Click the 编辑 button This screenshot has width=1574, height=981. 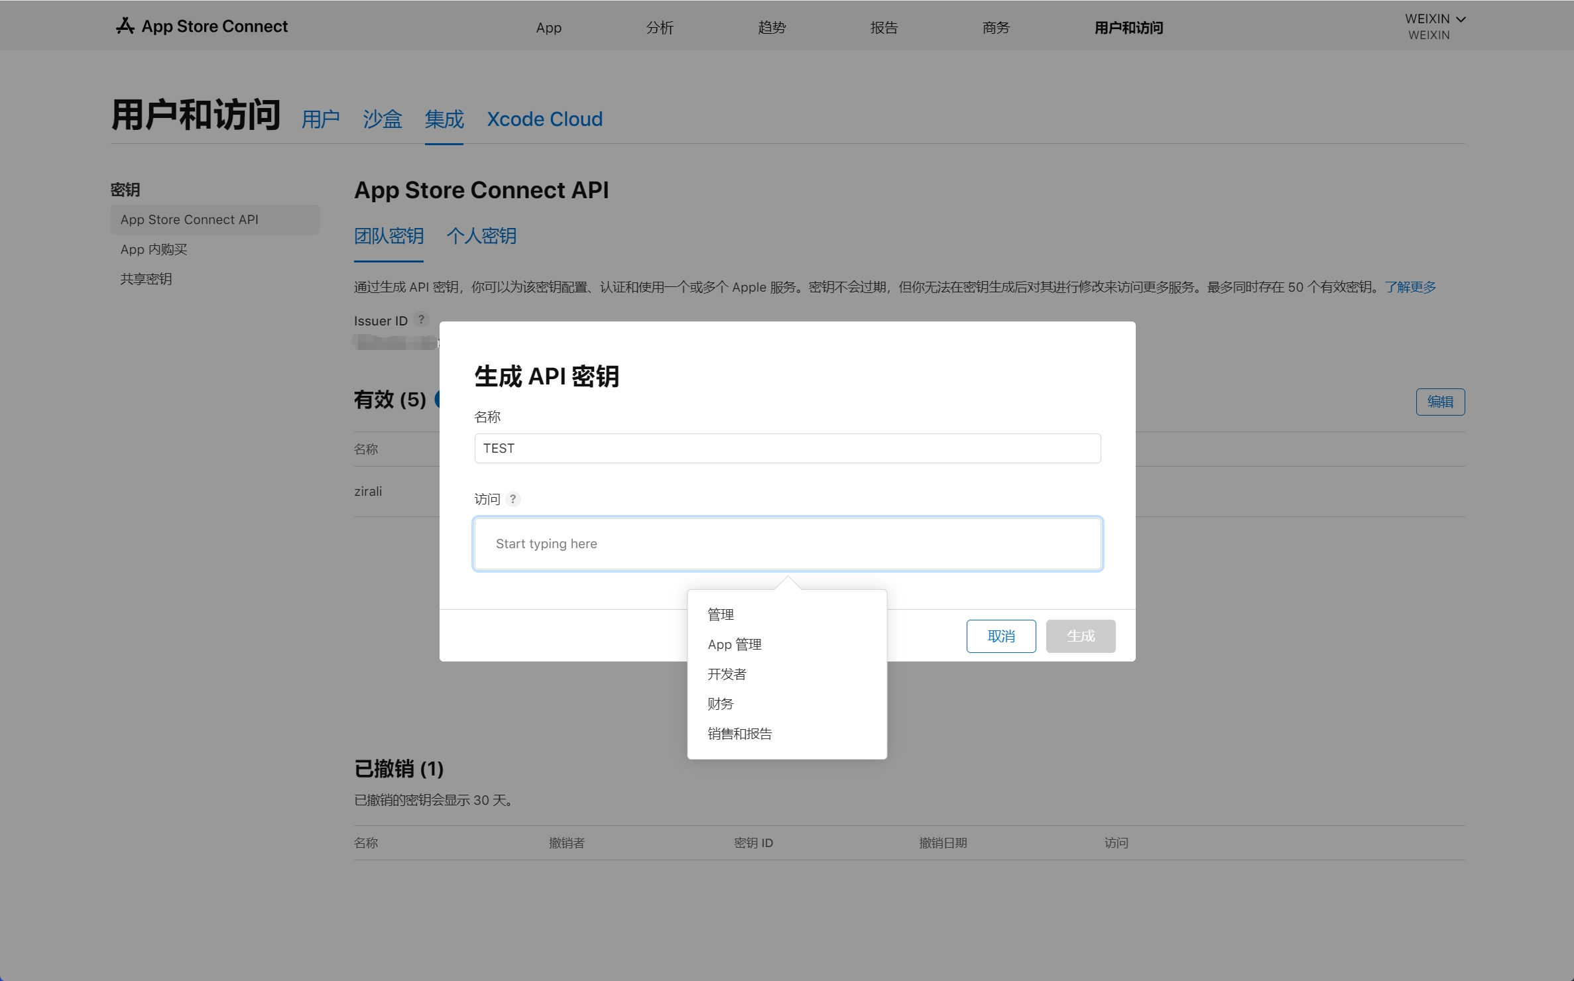click(1440, 402)
